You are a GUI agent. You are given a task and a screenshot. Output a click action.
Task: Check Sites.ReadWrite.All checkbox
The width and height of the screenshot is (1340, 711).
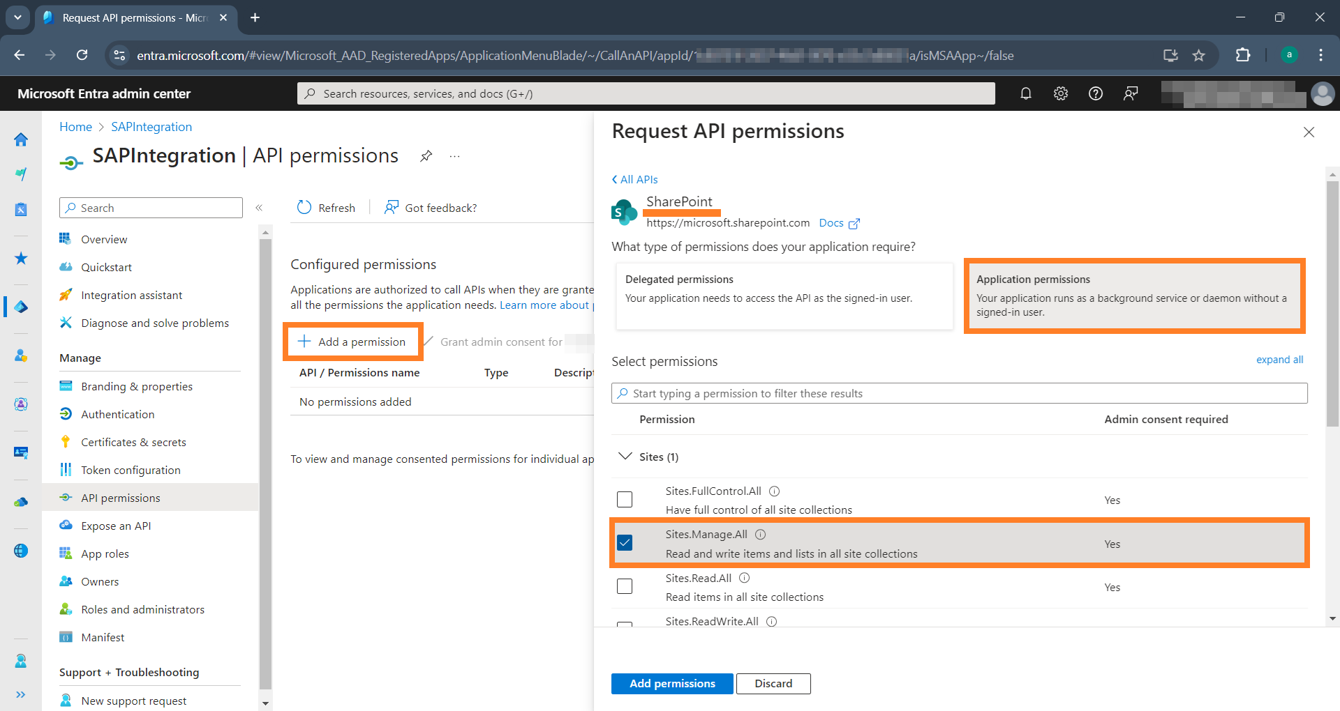click(625, 624)
